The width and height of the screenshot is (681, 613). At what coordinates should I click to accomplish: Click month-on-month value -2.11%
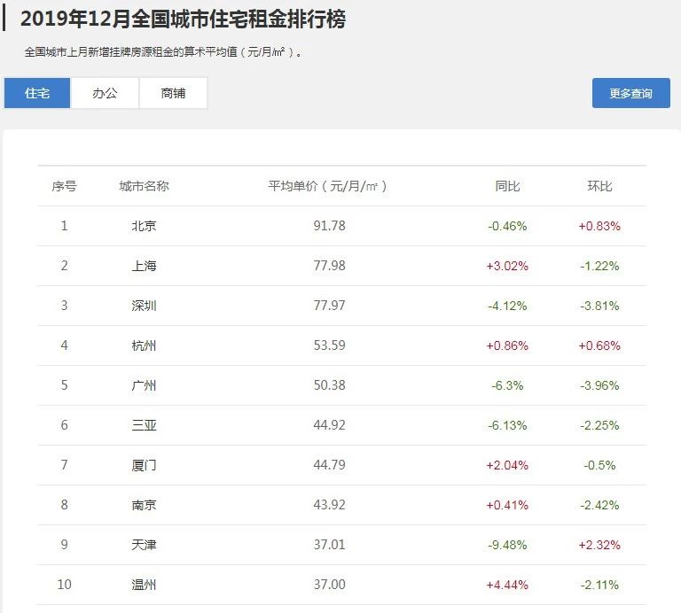599,586
